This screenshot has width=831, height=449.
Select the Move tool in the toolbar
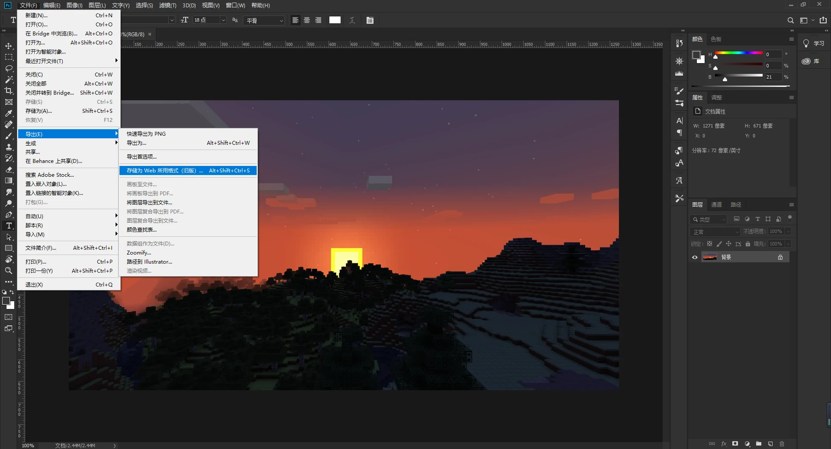pos(9,46)
